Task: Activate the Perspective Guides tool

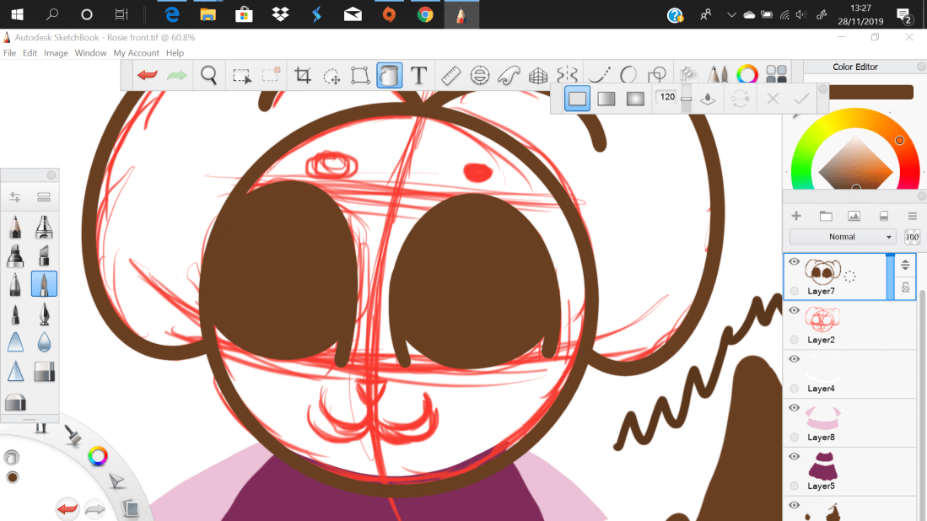Action: pos(537,76)
